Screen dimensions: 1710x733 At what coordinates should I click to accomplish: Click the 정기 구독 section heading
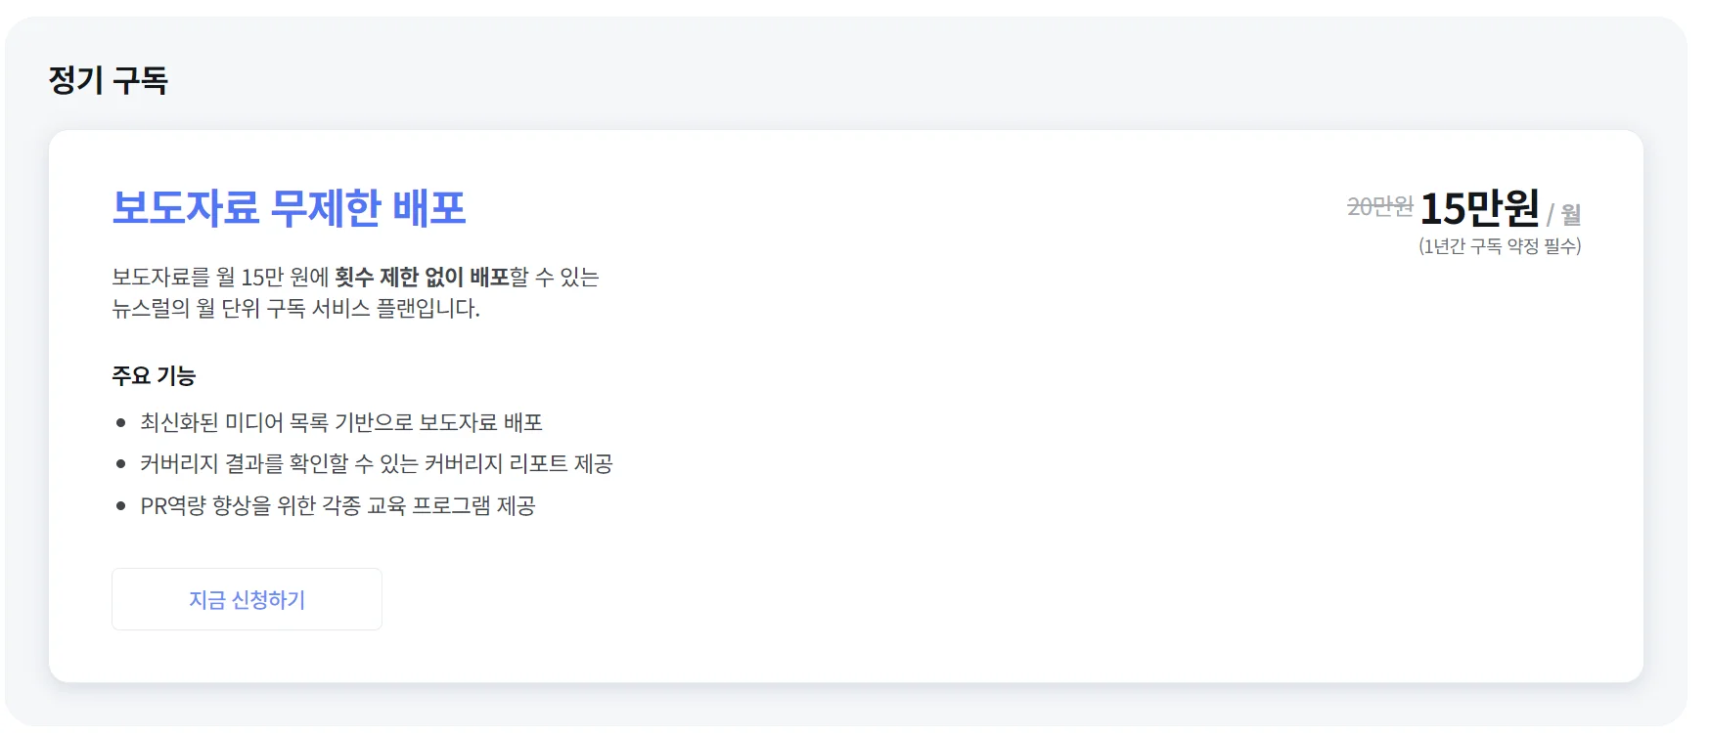(108, 81)
